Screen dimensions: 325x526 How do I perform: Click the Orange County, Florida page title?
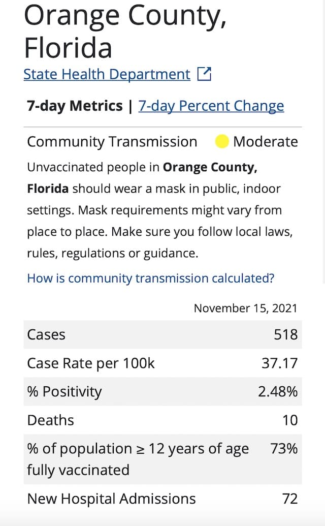(125, 31)
